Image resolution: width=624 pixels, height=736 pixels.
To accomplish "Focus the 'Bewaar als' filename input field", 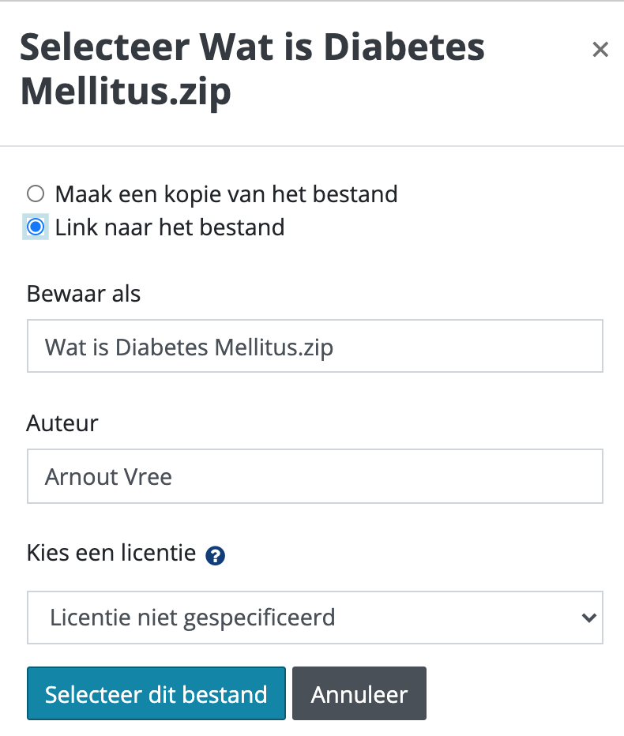I will (315, 346).
